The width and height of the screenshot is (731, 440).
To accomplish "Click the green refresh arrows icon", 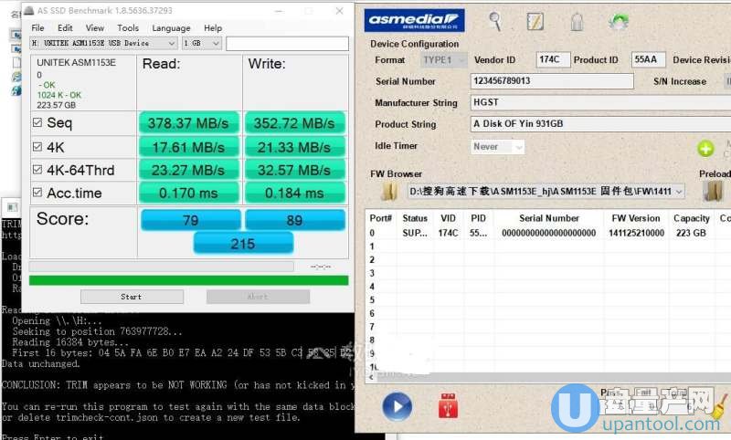I will click(x=620, y=21).
